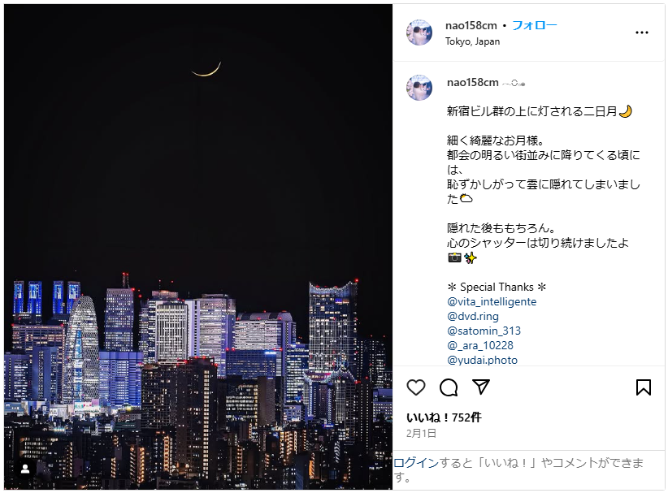Viewport: 668px width, 493px height.
Task: Open comments with the speech bubble icon
Action: tap(449, 387)
